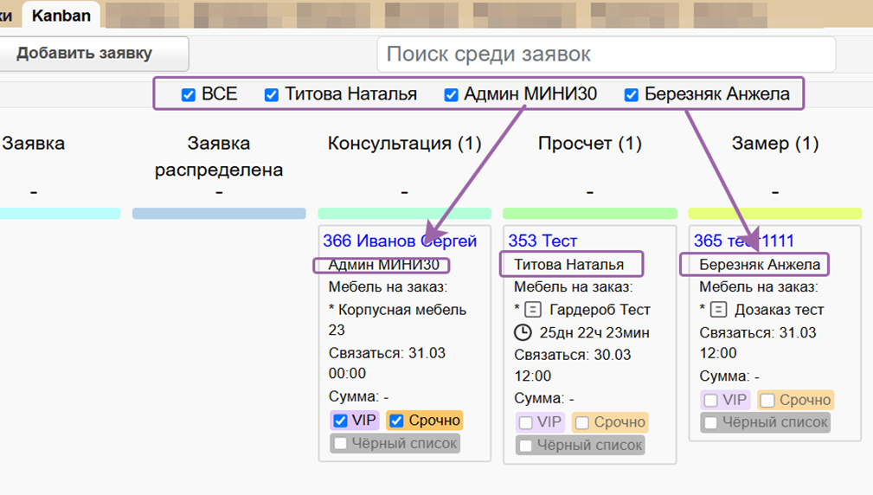This screenshot has height=495, width=873.
Task: Open the 366 Иванов Сергей request link
Action: click(x=400, y=241)
